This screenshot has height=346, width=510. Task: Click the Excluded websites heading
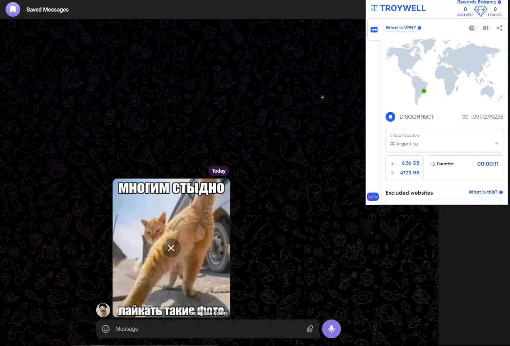point(409,193)
